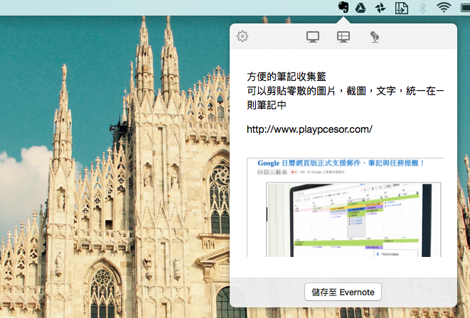470x318 pixels.
Task: Select the window region capture icon
Action: (x=343, y=36)
